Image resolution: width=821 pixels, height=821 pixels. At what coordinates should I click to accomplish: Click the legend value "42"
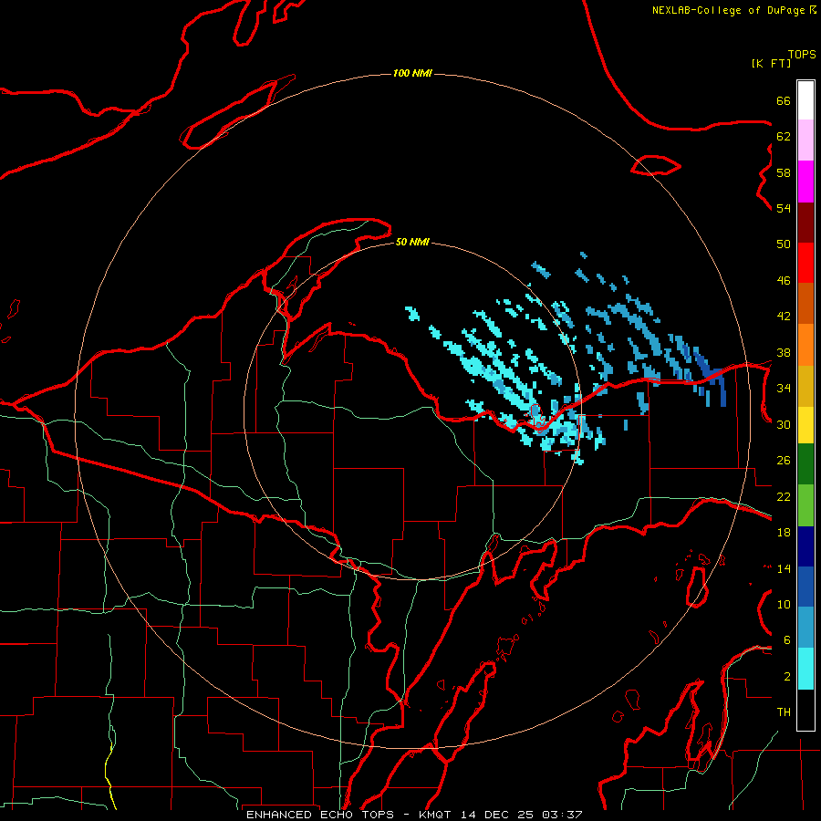tap(784, 317)
